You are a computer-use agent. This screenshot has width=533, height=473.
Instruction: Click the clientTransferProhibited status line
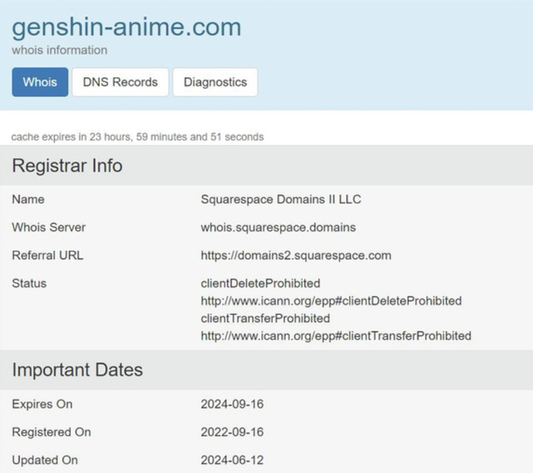pos(265,319)
